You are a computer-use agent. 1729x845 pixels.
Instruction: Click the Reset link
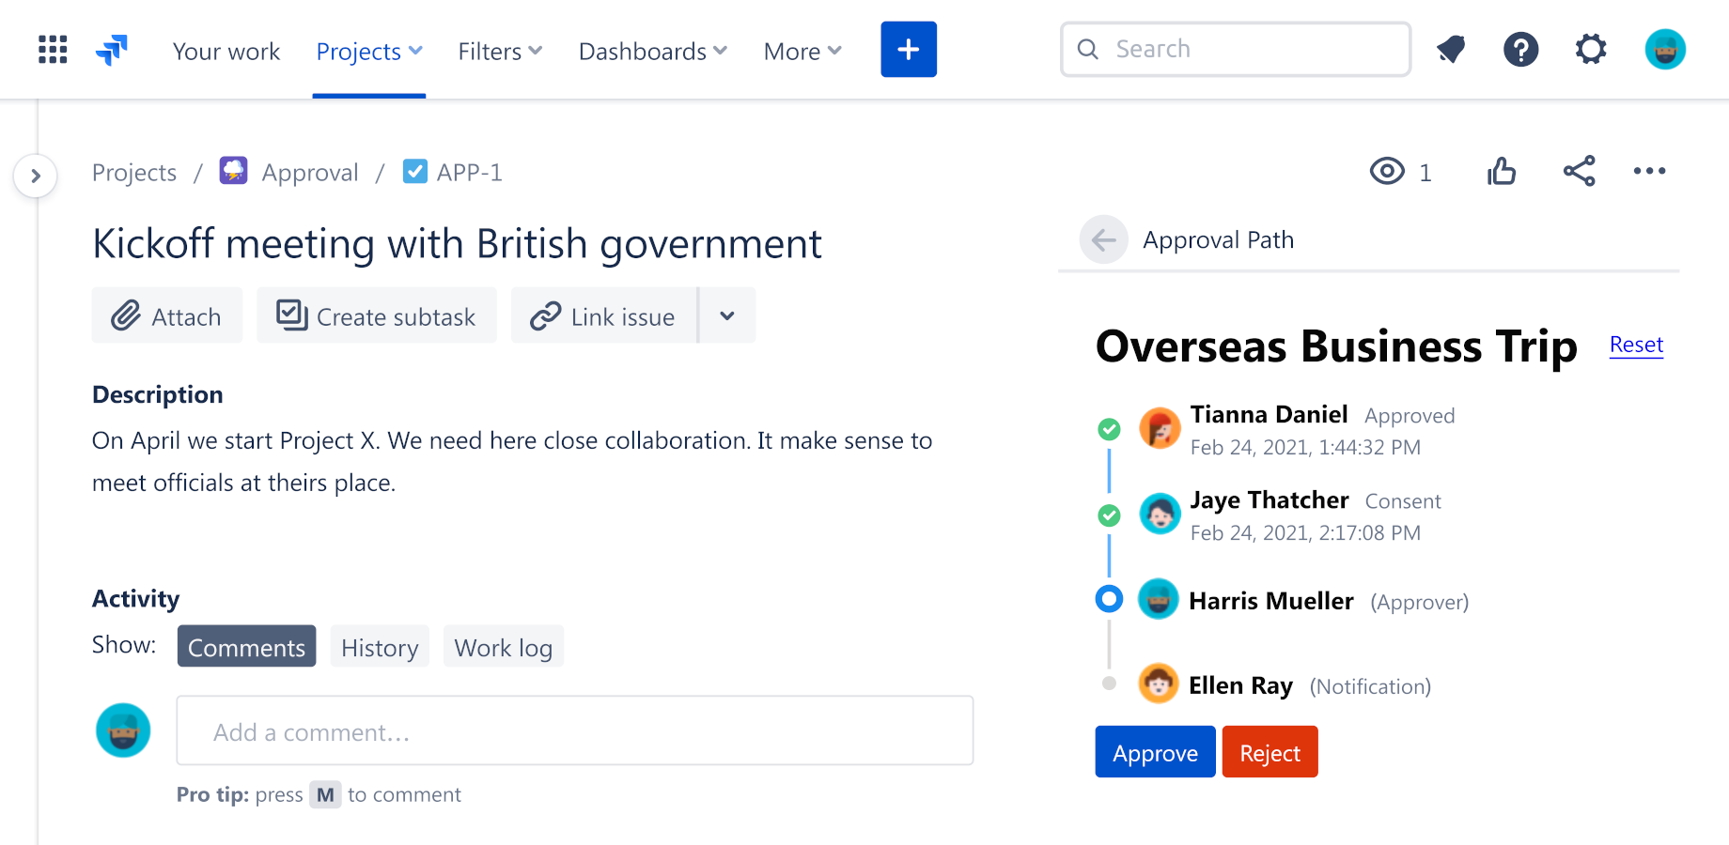tap(1636, 345)
